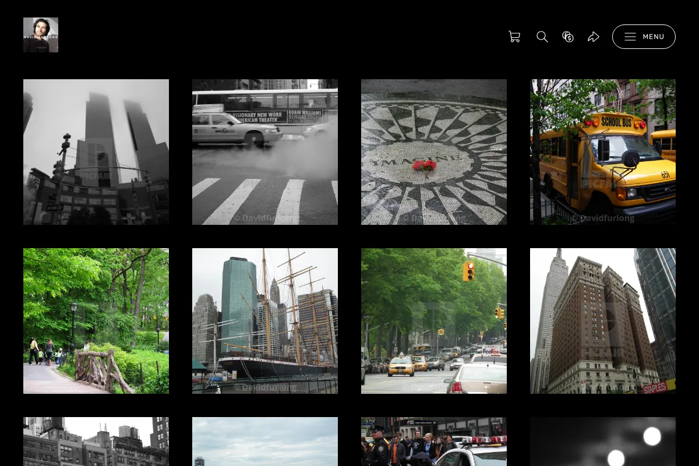The width and height of the screenshot is (699, 466).
Task: Open the shopping cart icon
Action: click(514, 37)
